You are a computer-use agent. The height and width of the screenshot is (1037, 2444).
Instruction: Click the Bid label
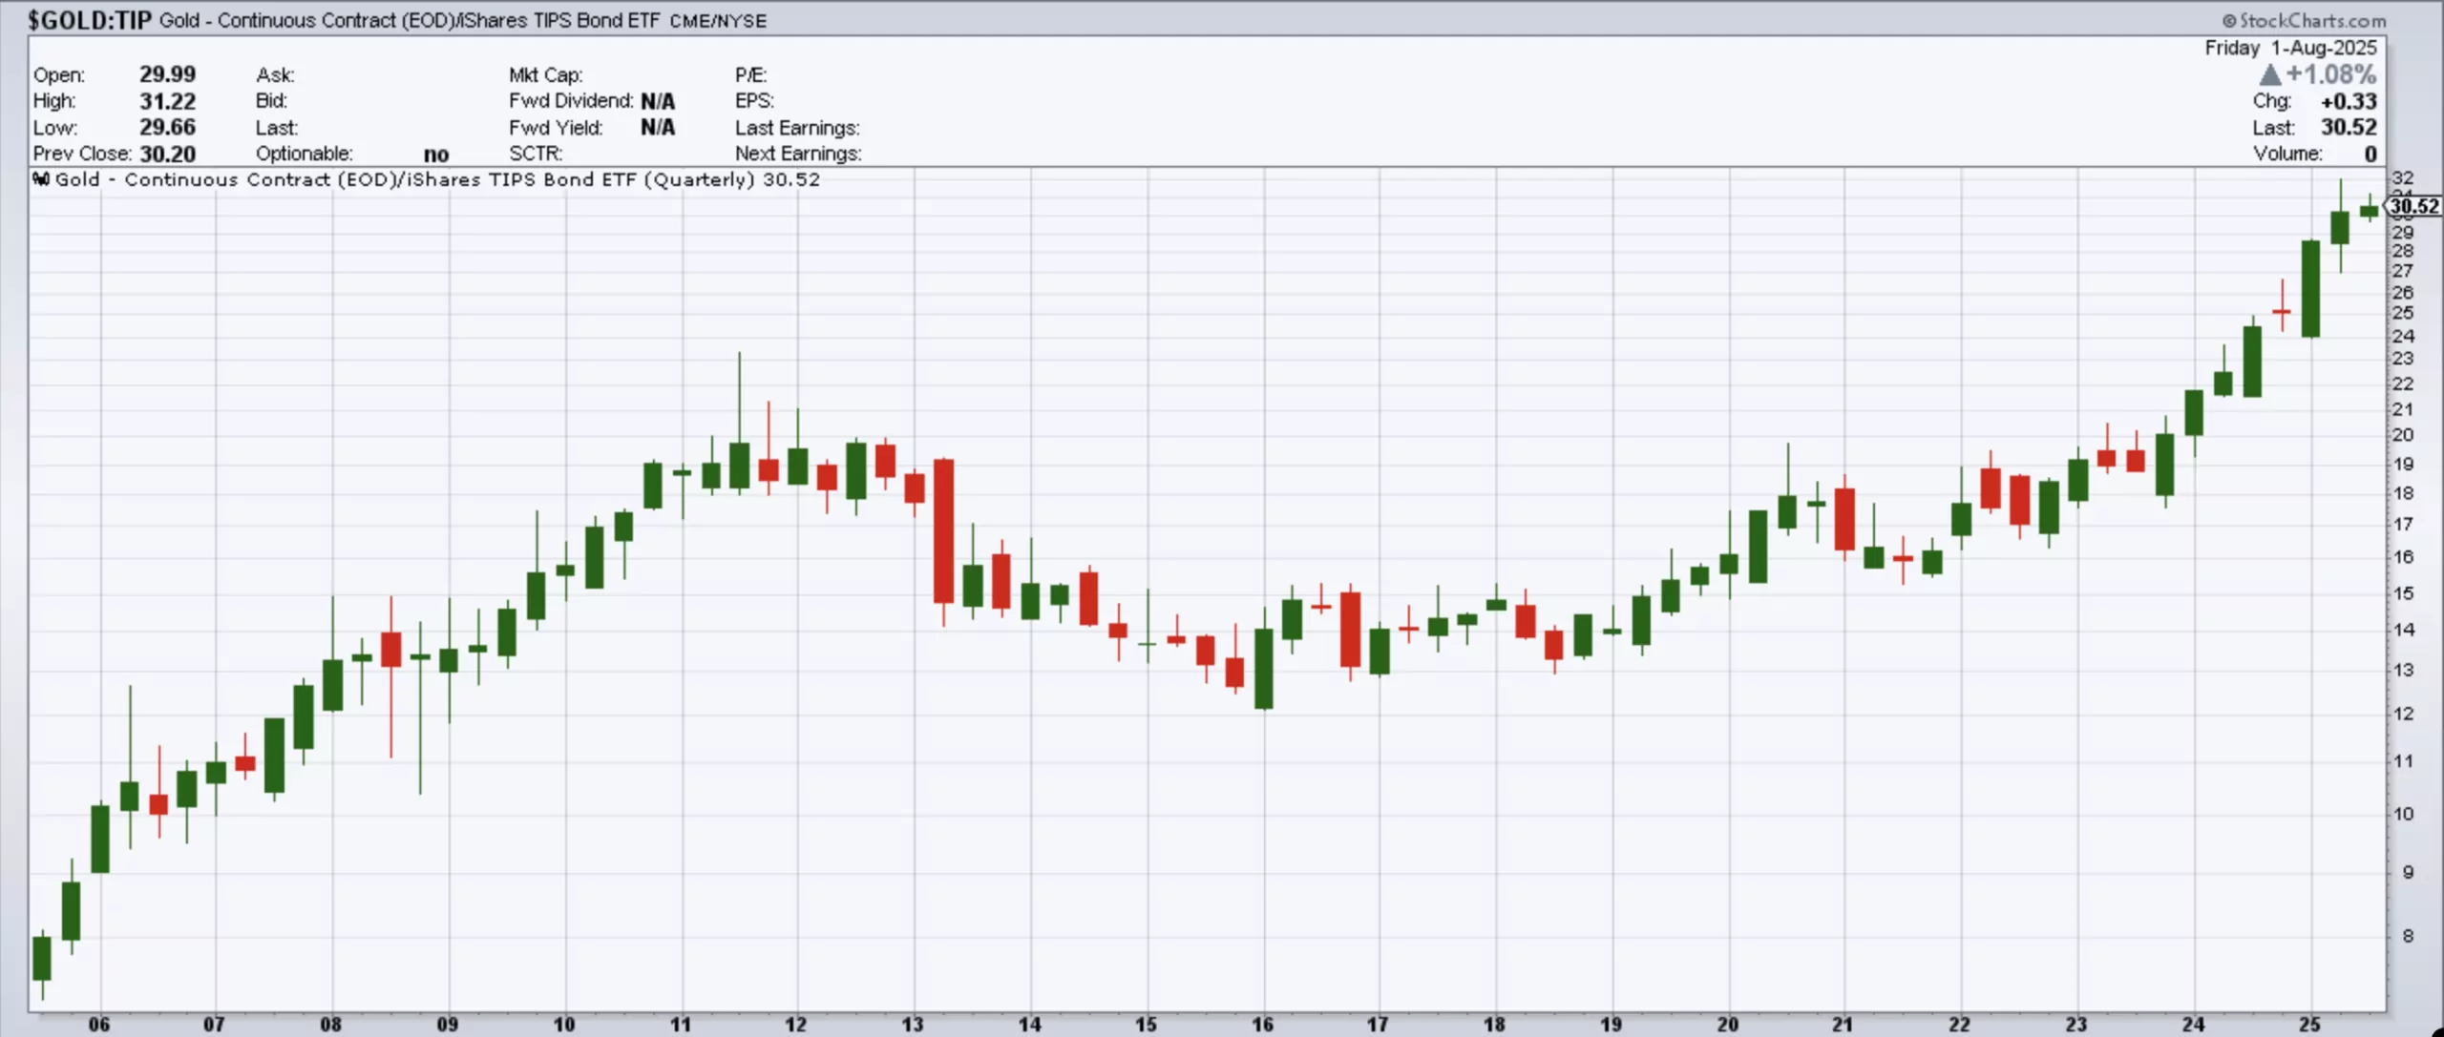point(271,100)
